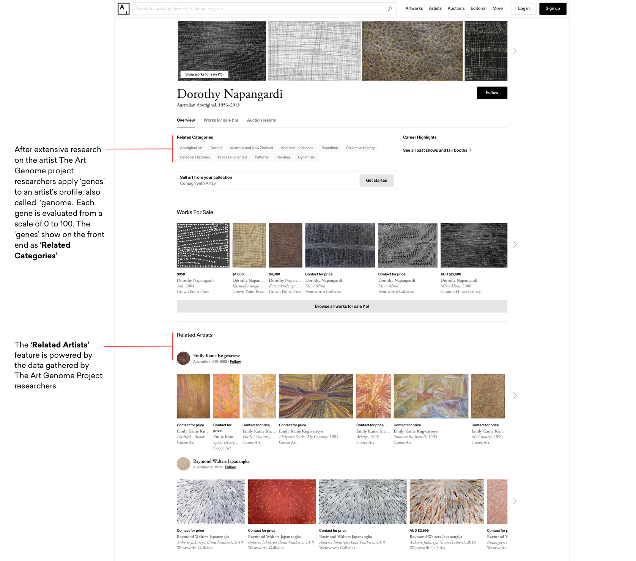The width and height of the screenshot is (636, 561).
Task: Open Alalgurra Soak - My Country 1994 artwork
Action: point(316,396)
